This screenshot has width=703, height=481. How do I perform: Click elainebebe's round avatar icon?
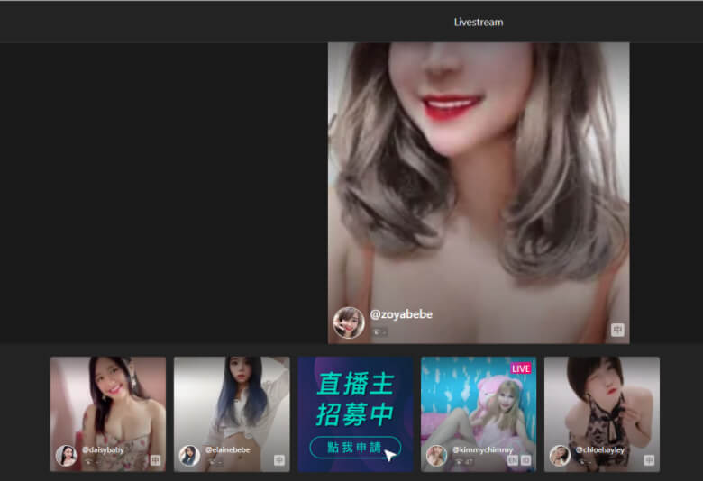[189, 455]
